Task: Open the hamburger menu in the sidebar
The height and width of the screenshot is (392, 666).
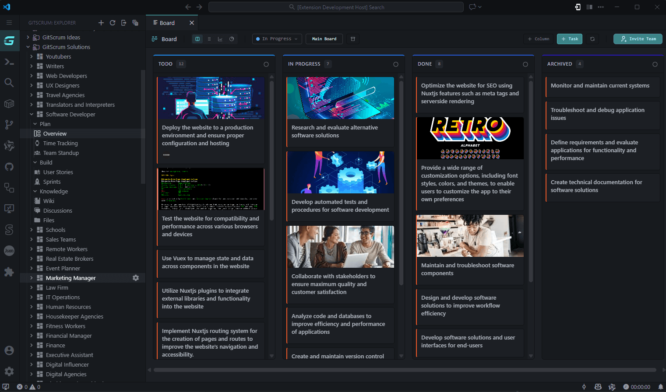Action: [x=9, y=22]
